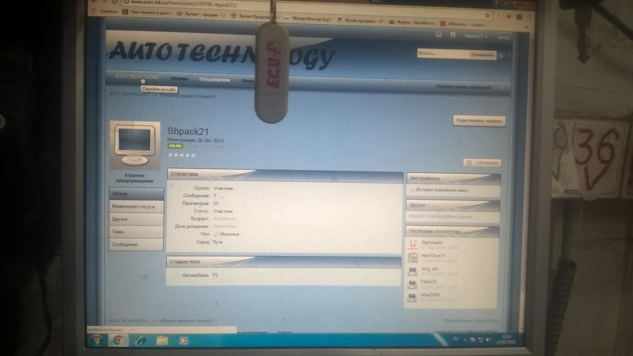Open the 'Друзья' profile tab
The width and height of the screenshot is (633, 356).
click(x=137, y=219)
